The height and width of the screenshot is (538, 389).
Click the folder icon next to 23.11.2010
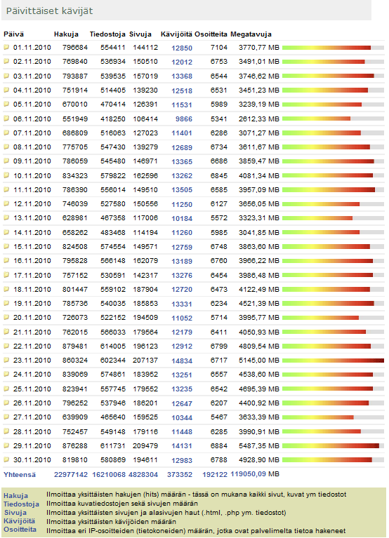point(6,360)
